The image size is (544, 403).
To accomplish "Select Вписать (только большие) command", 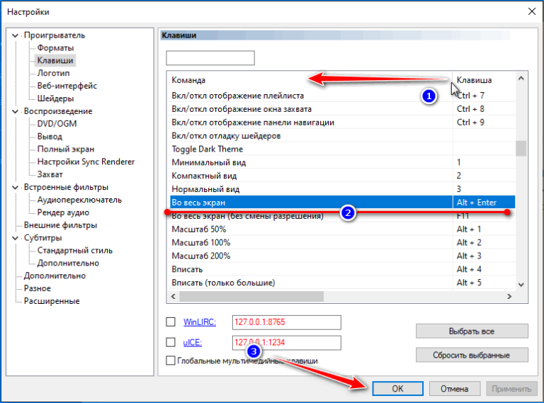I will pos(342,283).
